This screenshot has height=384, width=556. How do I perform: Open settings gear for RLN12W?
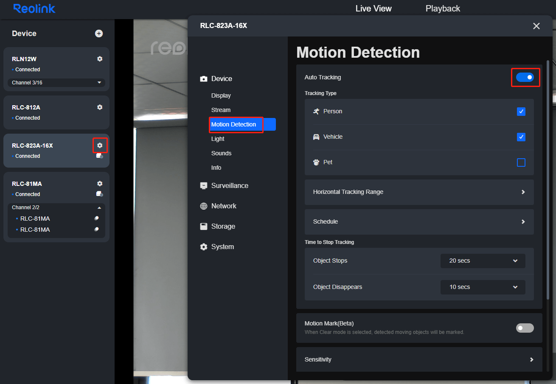click(x=100, y=59)
